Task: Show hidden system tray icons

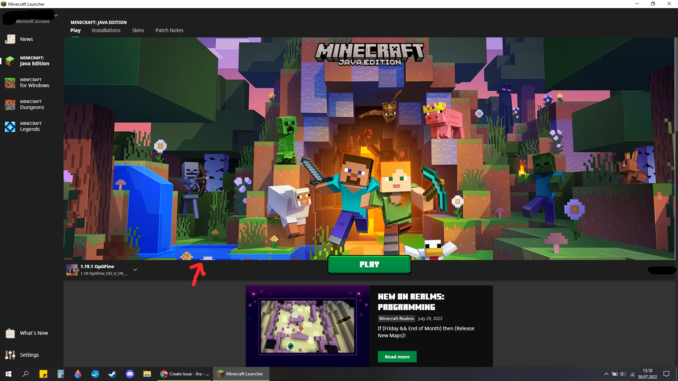Action: (x=606, y=374)
